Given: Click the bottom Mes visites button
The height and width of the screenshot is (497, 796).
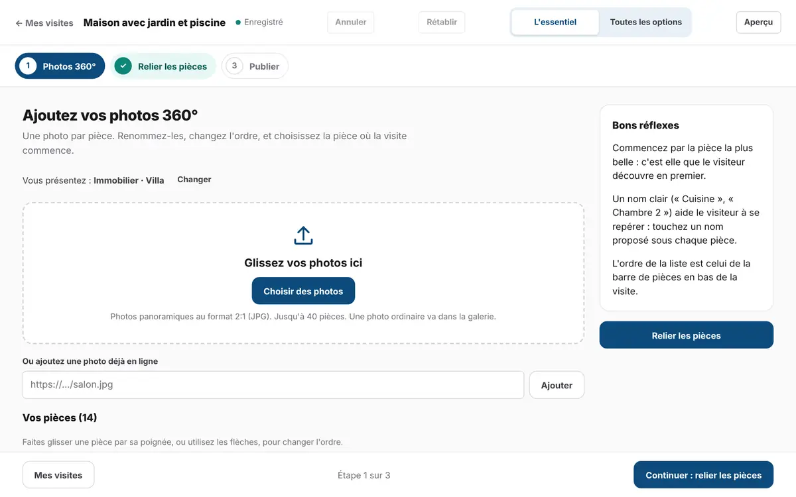Looking at the screenshot, I should 58,474.
